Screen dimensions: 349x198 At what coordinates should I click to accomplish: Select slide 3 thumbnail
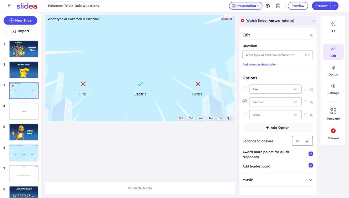[x=24, y=90]
